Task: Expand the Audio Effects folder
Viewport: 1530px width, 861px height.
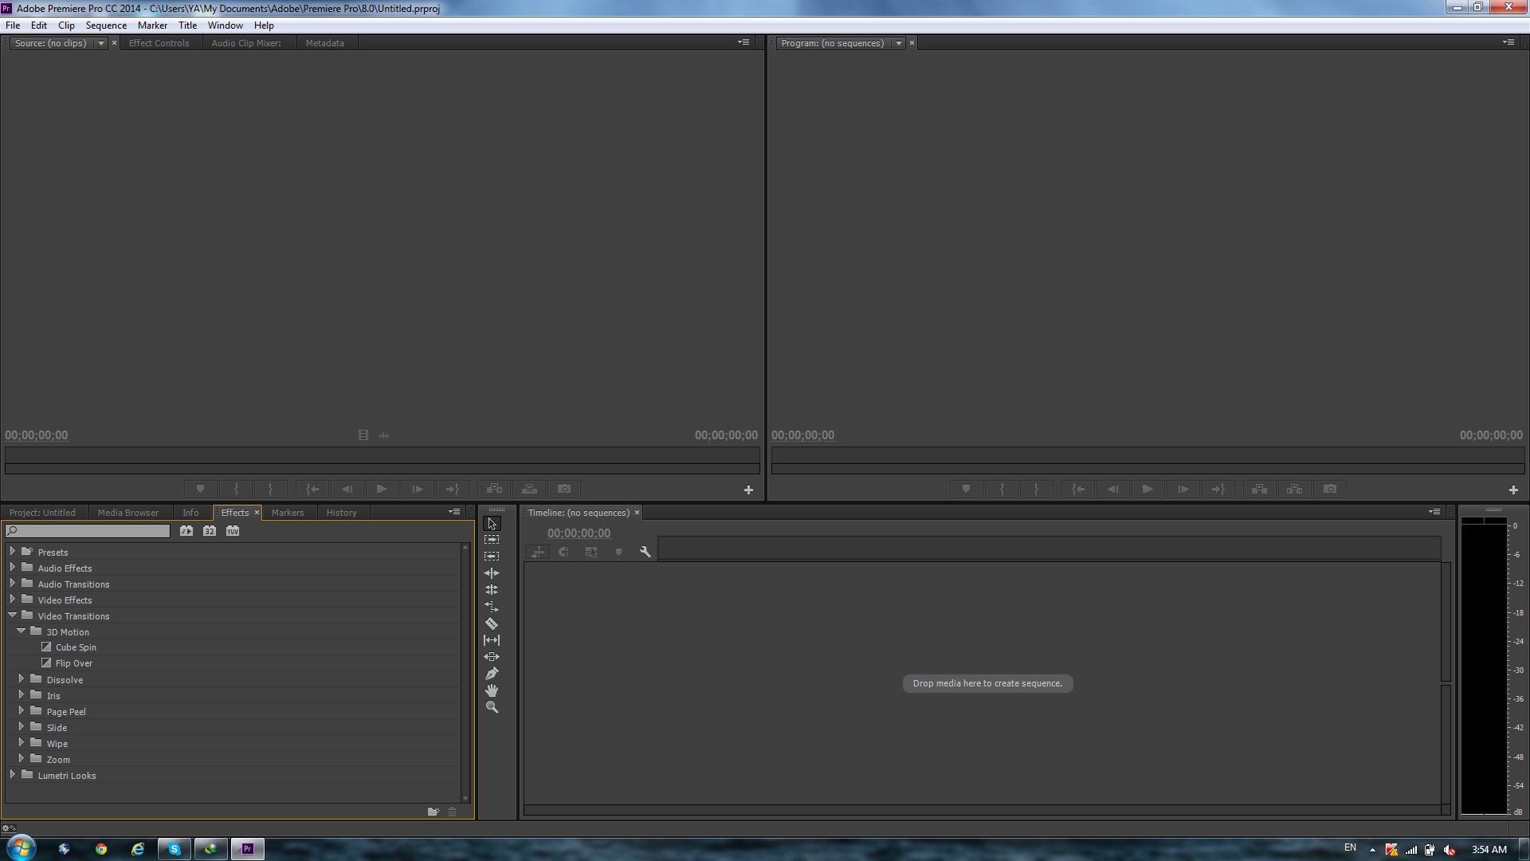Action: tap(12, 567)
